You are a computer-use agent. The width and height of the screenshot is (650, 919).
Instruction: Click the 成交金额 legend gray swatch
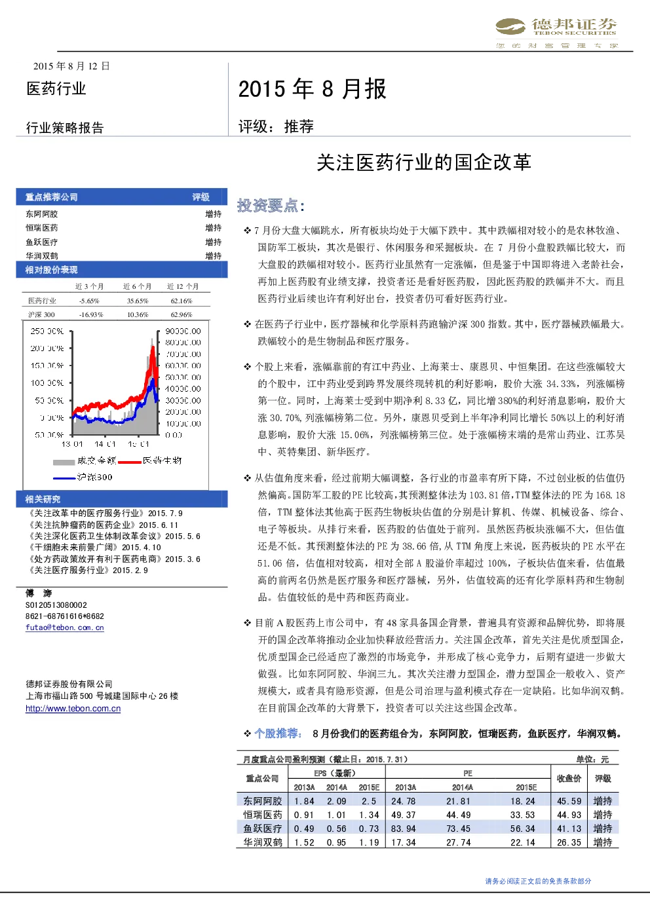pyautogui.click(x=64, y=462)
